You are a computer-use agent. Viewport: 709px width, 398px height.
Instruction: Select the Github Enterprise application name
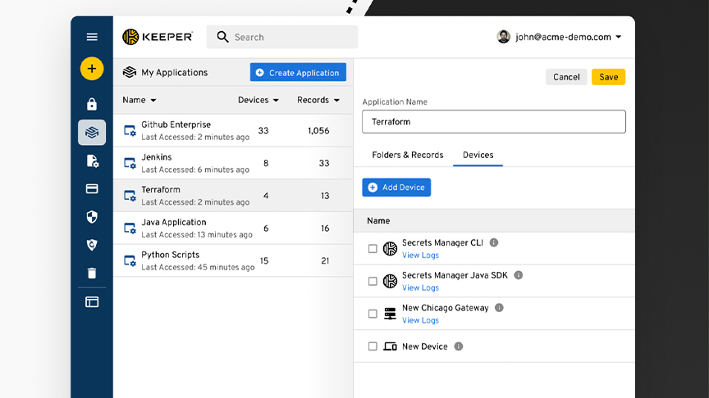coord(176,125)
